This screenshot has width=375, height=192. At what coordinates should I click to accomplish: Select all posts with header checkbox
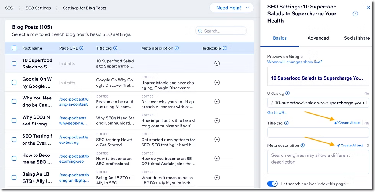coord(14,48)
